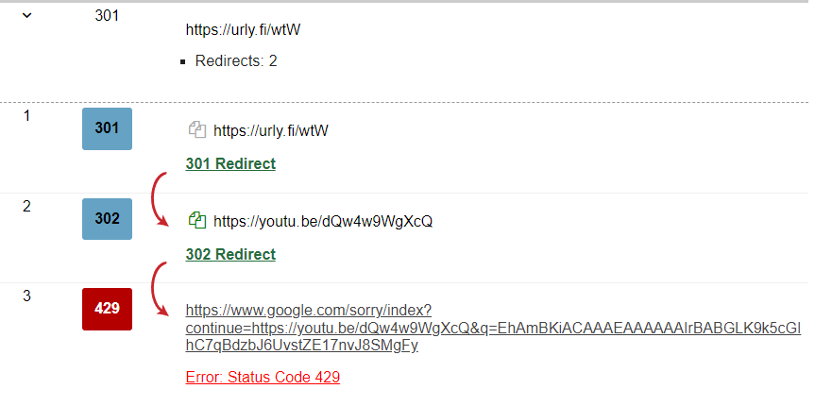
Task: Copy the youtu.be URL with the green copy icon
Action: pyautogui.click(x=197, y=220)
